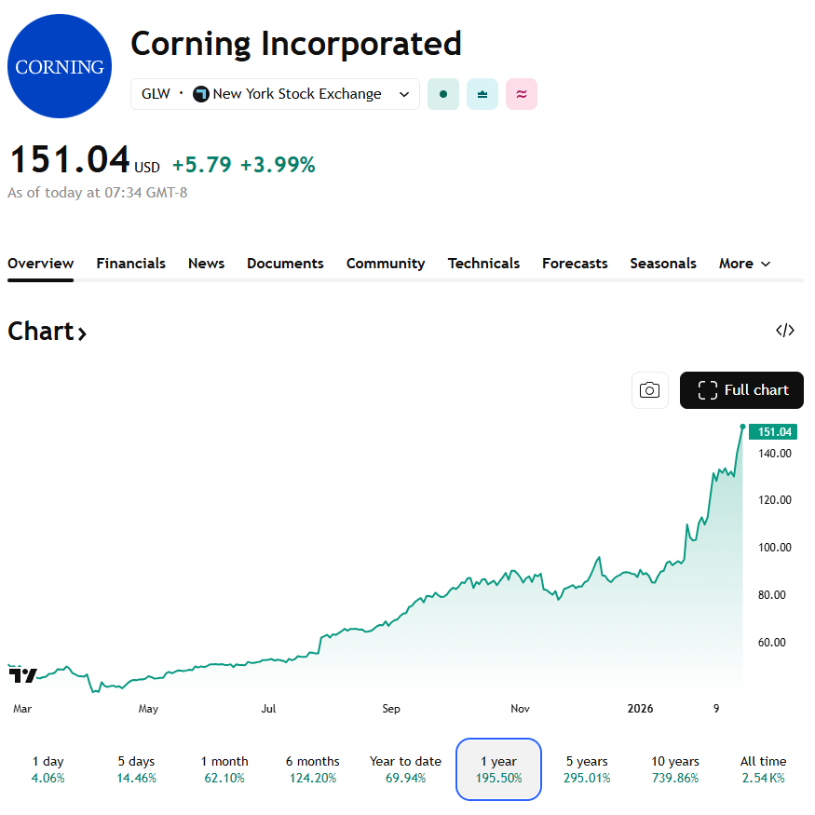Click the May label on the time axis
This screenshot has width=815, height=815.
[x=148, y=709]
